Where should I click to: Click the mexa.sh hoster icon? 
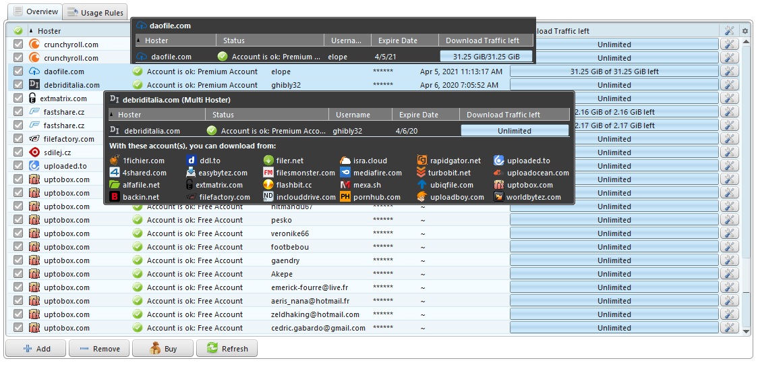click(x=345, y=185)
